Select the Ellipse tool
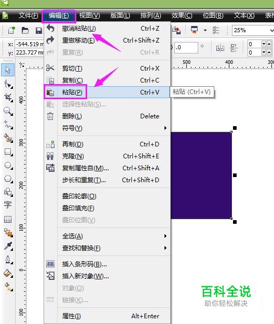The image size is (274, 324). point(8,165)
